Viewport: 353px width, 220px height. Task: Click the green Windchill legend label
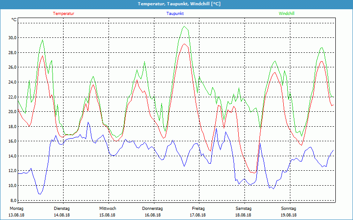tap(286, 14)
